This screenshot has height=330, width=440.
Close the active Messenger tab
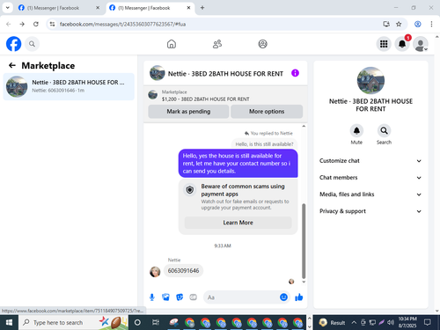click(x=188, y=8)
